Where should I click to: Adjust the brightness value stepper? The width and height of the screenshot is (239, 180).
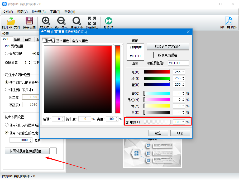(116, 119)
